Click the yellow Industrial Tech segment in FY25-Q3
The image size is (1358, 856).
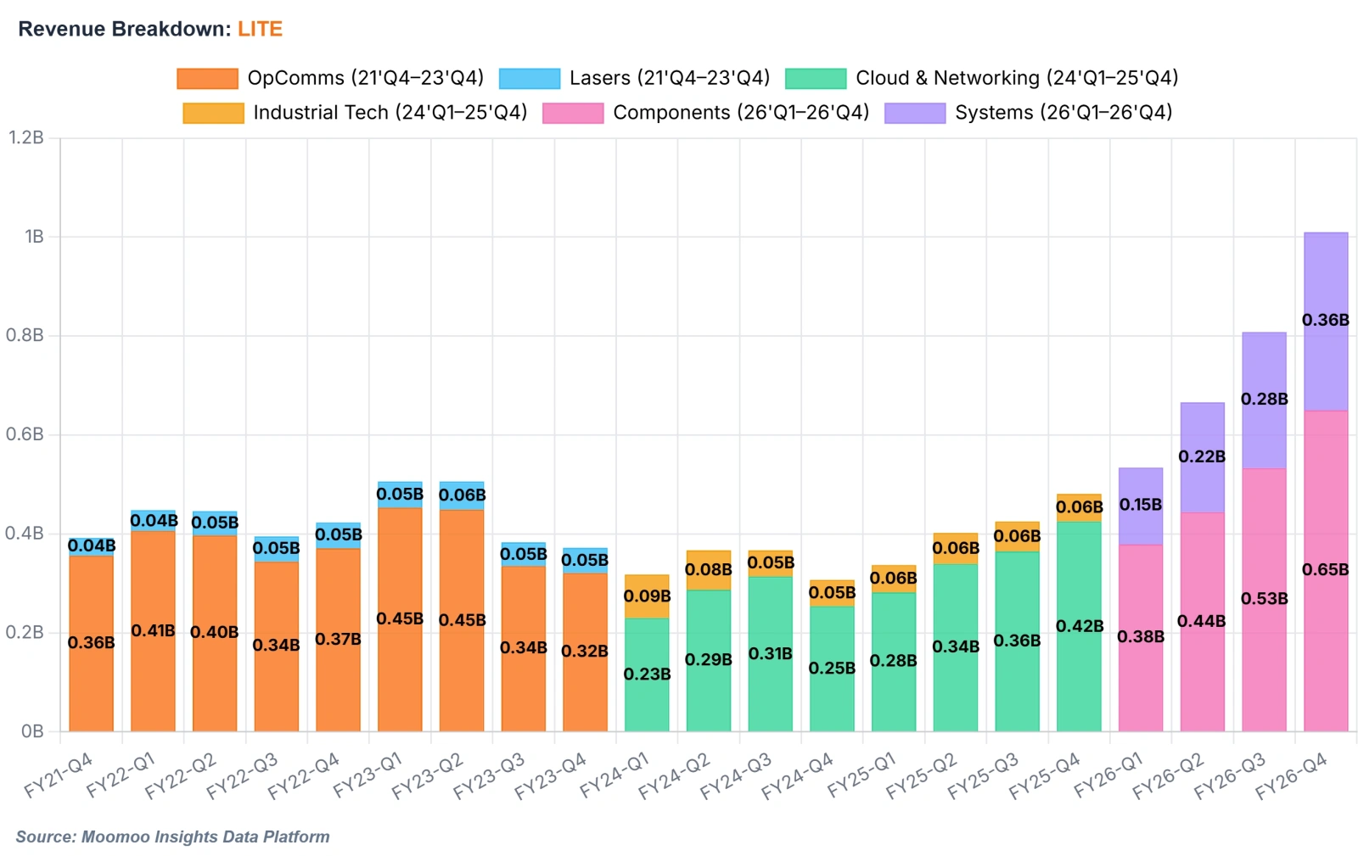coord(1017,537)
